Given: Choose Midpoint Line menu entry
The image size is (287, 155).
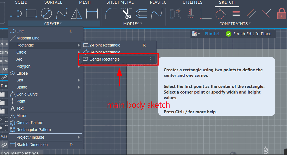Looking at the screenshot, I should 46,38.
